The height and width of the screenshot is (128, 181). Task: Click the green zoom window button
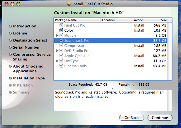pos(18,4)
